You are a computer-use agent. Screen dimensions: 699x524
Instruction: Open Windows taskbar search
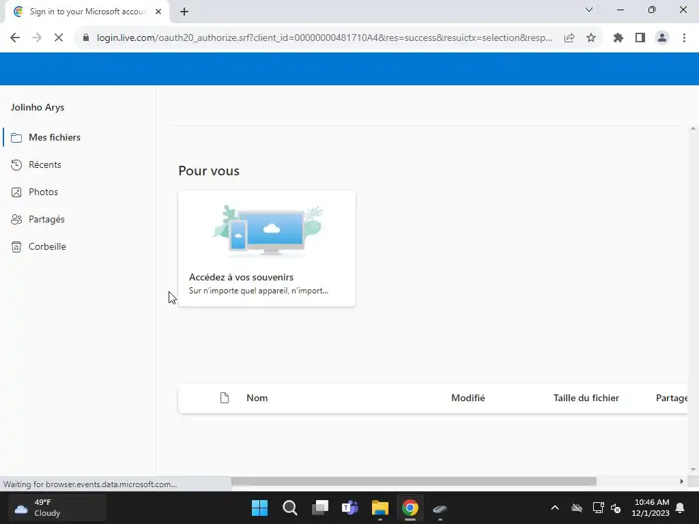tap(289, 508)
